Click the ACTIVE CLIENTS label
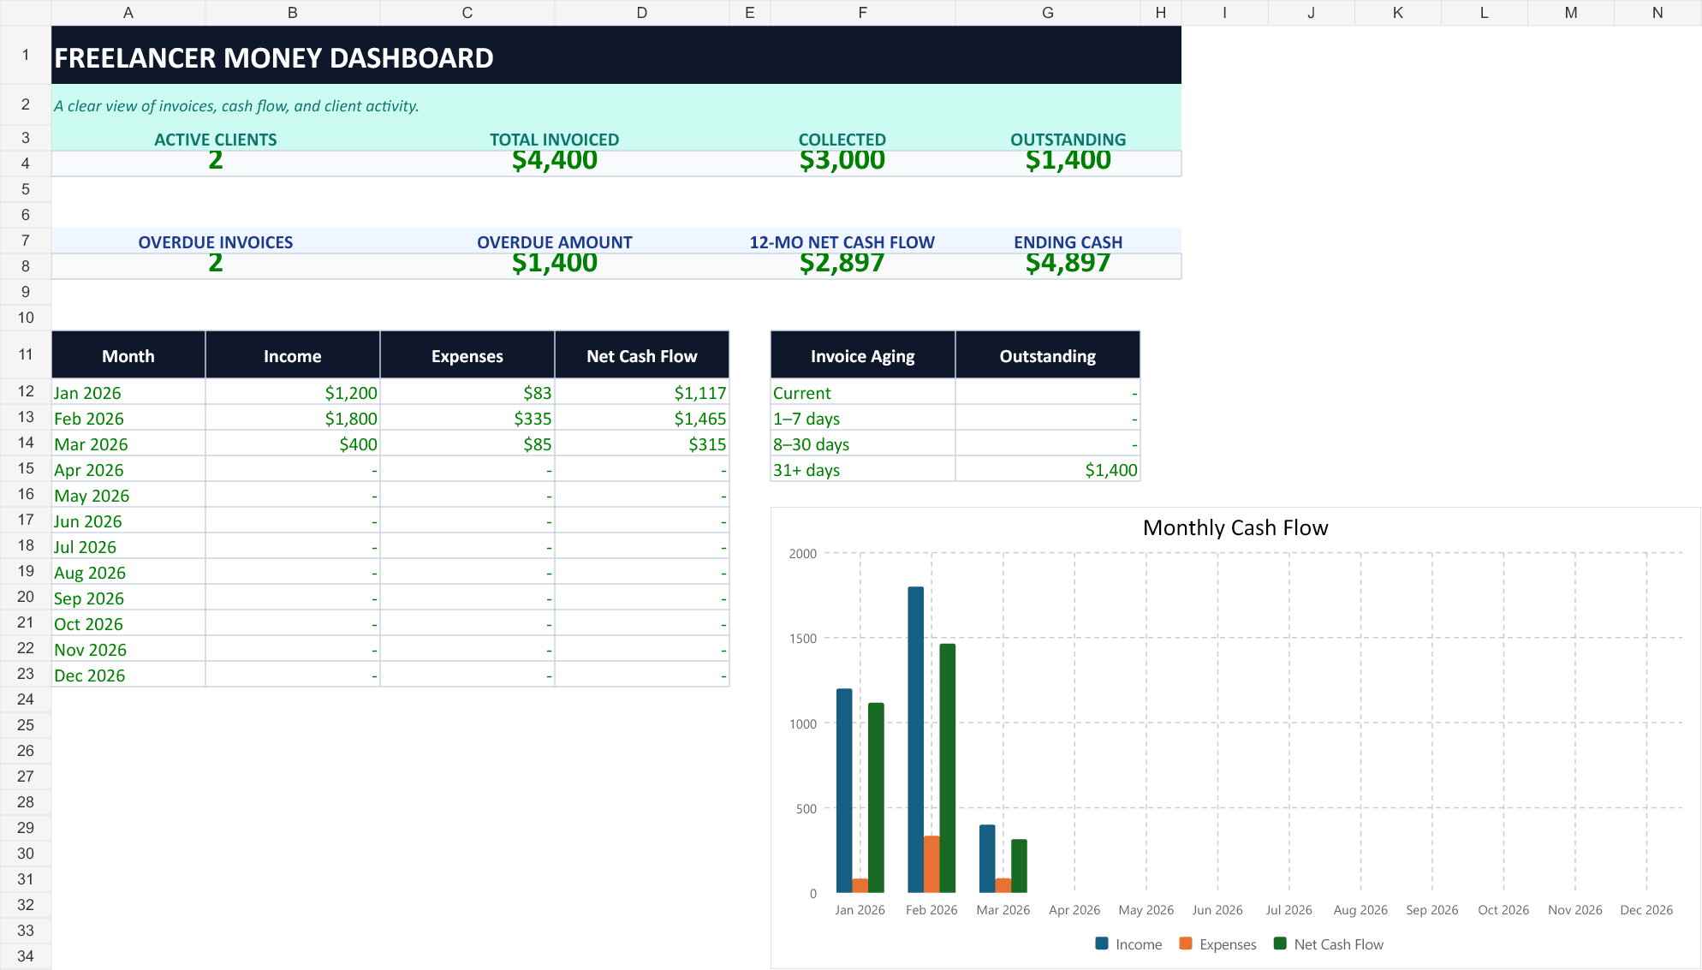 point(216,140)
